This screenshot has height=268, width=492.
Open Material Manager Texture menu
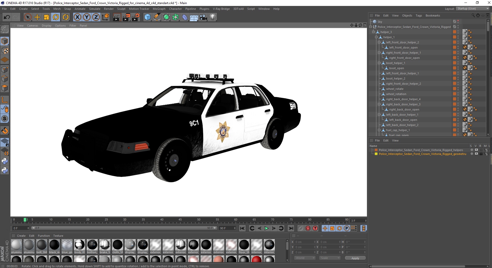pos(58,236)
